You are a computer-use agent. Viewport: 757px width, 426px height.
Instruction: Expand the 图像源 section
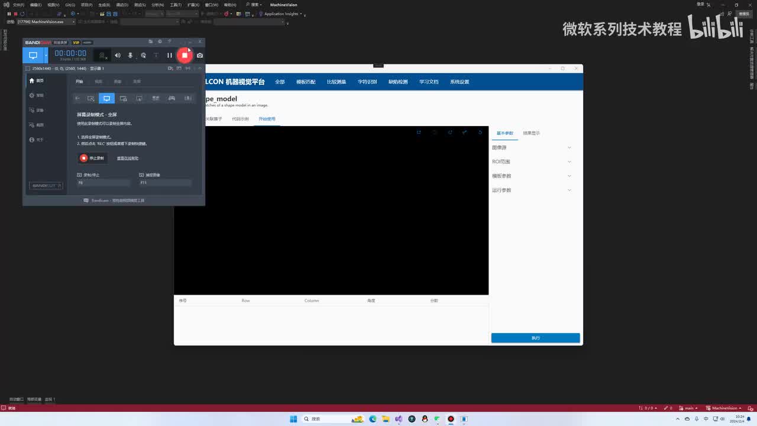532,147
